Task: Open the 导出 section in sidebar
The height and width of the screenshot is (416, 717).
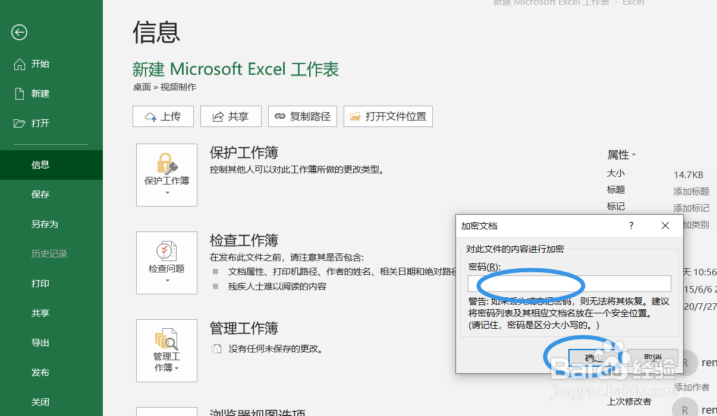Action: (x=40, y=342)
